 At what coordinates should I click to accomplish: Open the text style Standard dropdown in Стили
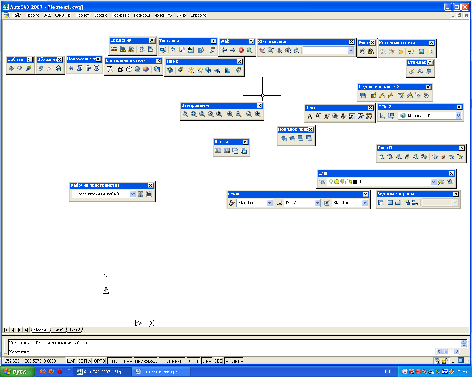[270, 203]
